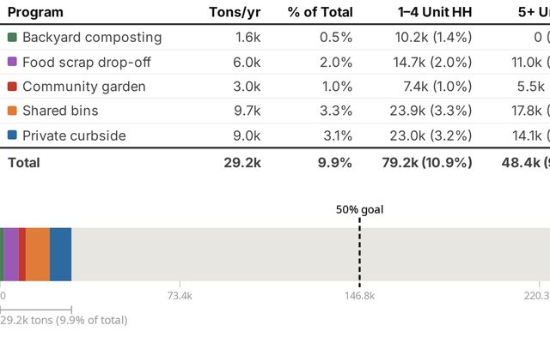Select the Backyard composting row label

[x=92, y=38]
